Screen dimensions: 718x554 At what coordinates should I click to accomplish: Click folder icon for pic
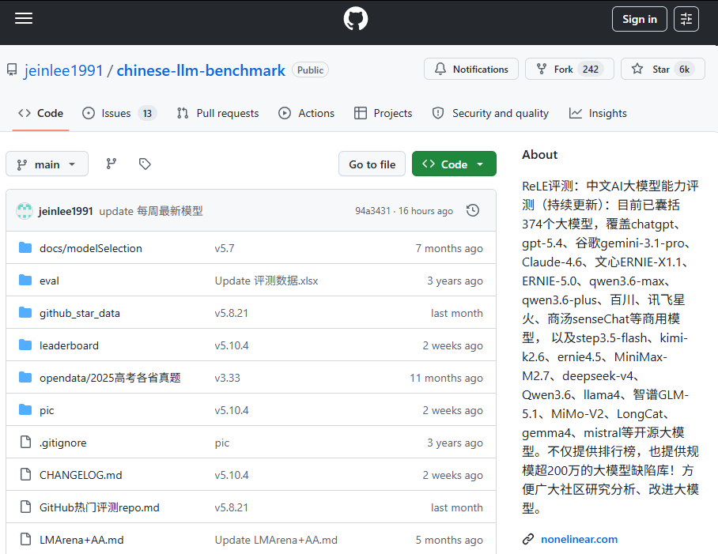click(25, 410)
